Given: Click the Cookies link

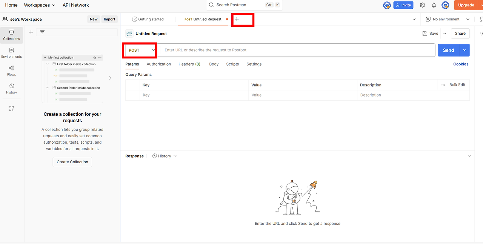Looking at the screenshot, I should [461, 64].
